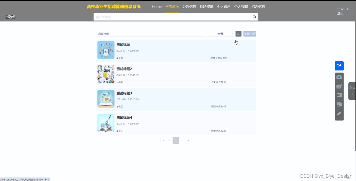356x181 pixels.
Task: Click the local search magnifier button
Action: 238,34
